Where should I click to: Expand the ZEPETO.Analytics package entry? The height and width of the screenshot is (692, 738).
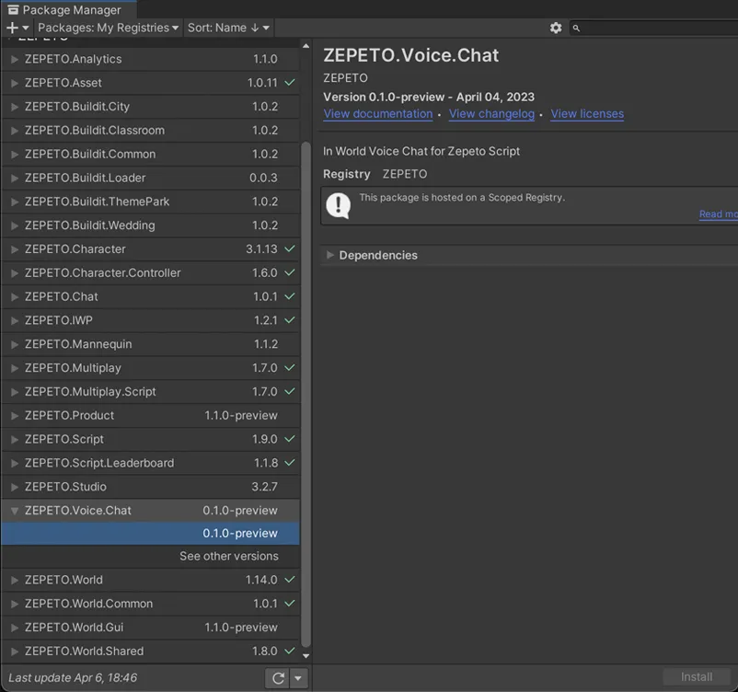coord(15,59)
